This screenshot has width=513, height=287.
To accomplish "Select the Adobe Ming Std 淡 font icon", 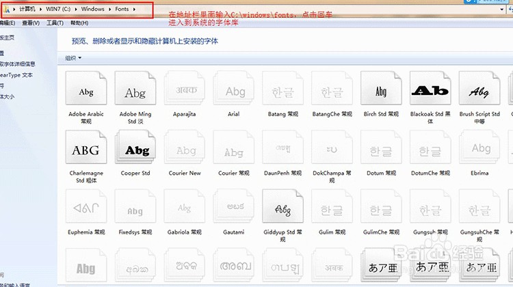I will point(135,88).
